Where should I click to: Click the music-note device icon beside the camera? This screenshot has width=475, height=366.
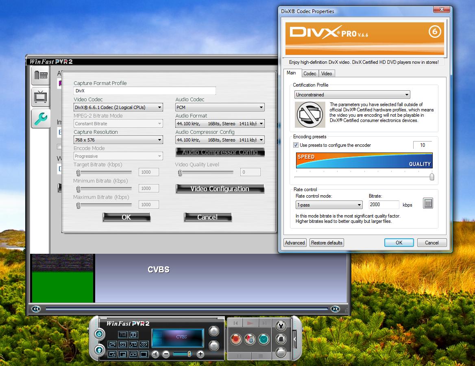tap(133, 344)
